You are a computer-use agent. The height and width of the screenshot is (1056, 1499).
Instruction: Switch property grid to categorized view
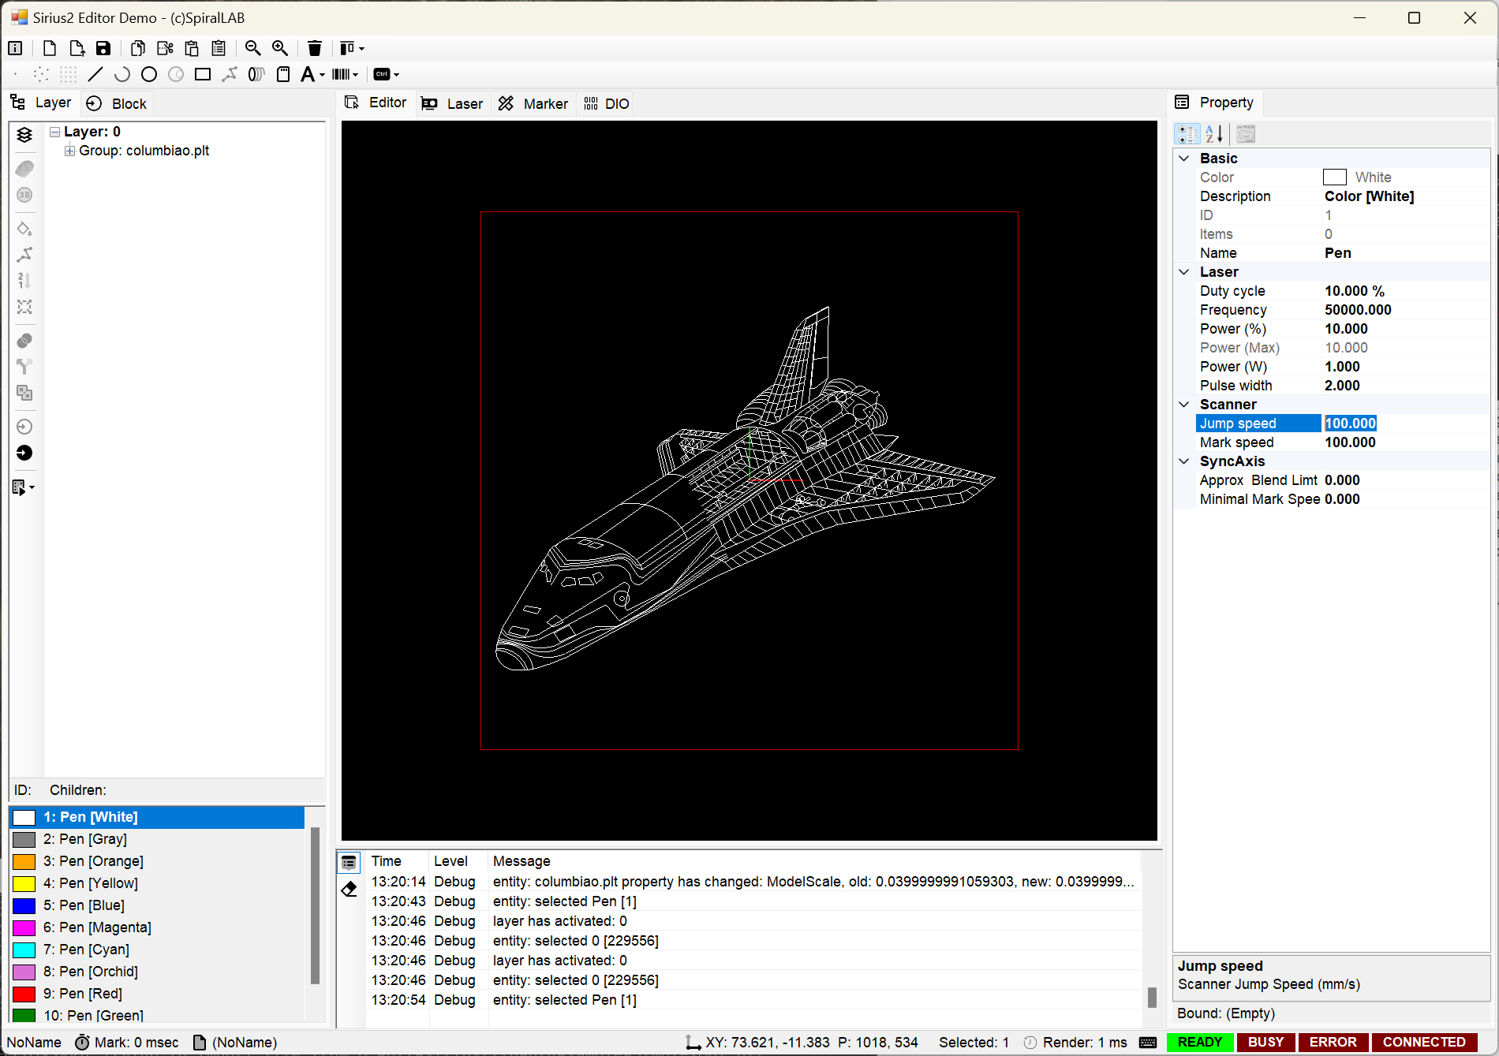(x=1187, y=134)
